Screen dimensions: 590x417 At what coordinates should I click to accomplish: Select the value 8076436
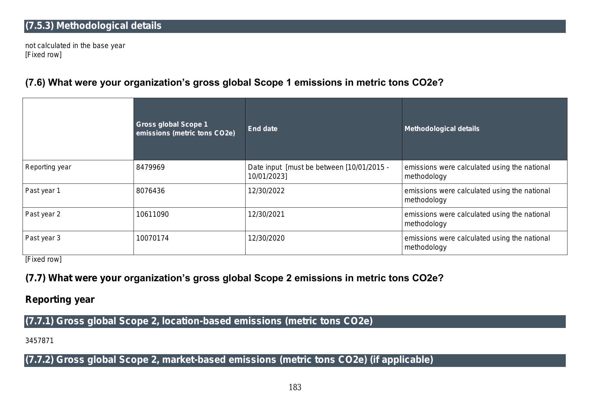click(x=150, y=191)
